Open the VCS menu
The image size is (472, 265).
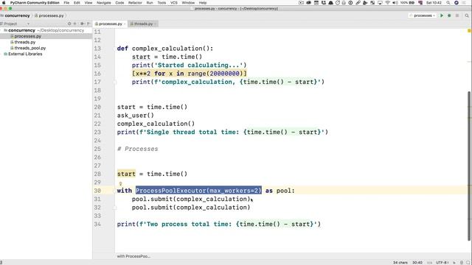[x=174, y=3]
